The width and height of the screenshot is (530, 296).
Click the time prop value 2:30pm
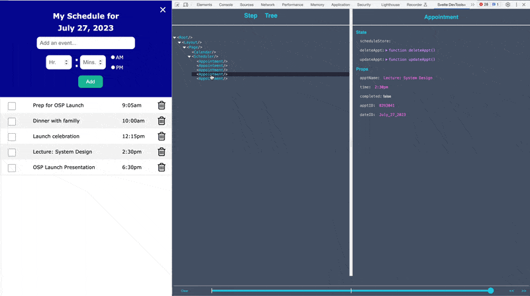(382, 87)
